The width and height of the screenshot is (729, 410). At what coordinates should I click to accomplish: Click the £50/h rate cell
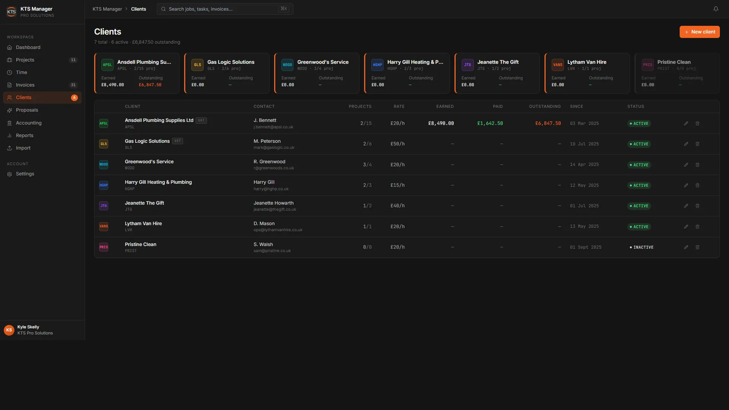point(398,144)
